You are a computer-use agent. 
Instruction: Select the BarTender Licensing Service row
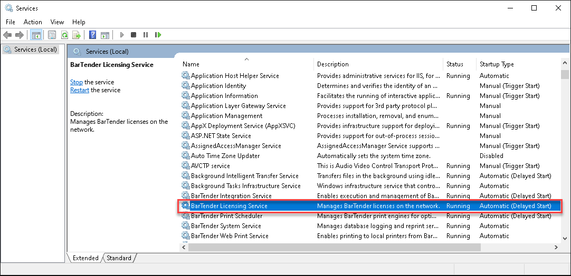coord(370,206)
